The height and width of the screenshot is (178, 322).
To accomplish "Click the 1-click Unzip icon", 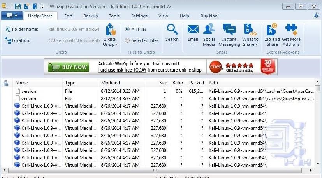I will click(x=111, y=30).
